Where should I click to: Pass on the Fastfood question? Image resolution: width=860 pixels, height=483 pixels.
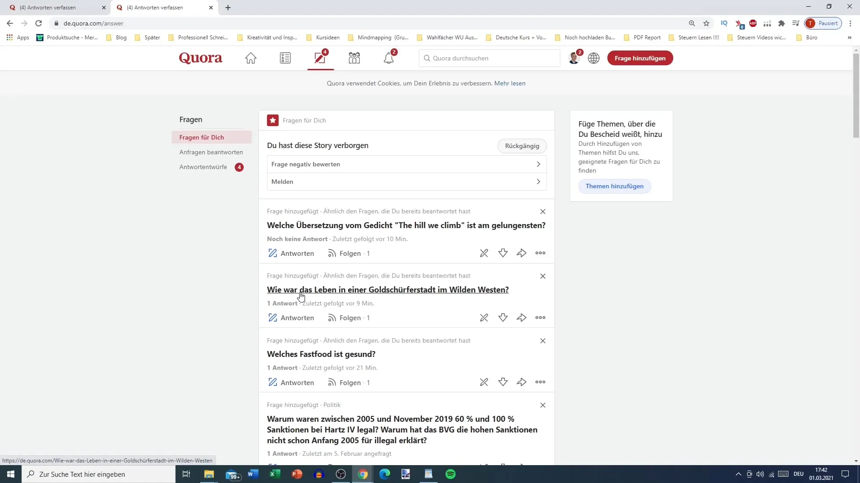click(x=484, y=382)
